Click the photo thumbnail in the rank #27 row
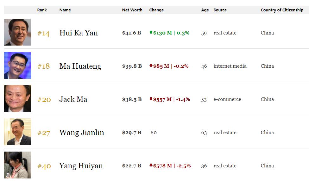309x181 pixels. (17, 132)
